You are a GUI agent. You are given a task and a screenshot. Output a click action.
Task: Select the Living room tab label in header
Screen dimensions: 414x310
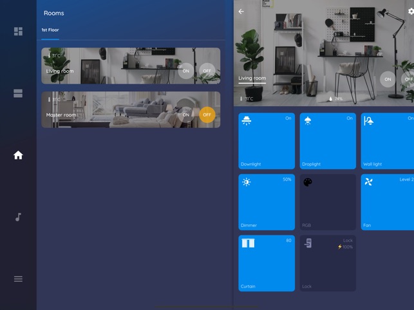tap(252, 78)
